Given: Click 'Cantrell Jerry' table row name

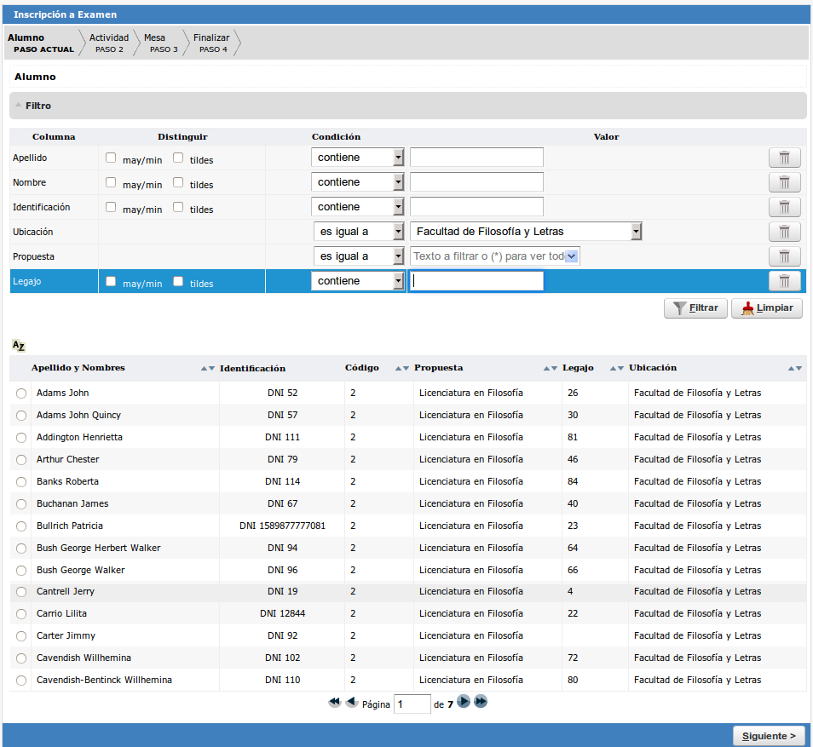Looking at the screenshot, I should 66,591.
